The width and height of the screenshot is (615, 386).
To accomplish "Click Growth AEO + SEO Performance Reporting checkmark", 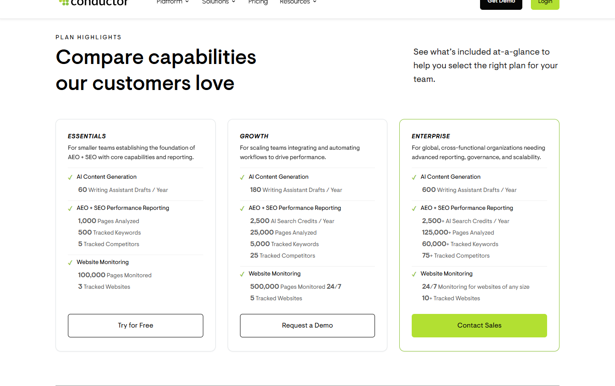I will (x=242, y=209).
